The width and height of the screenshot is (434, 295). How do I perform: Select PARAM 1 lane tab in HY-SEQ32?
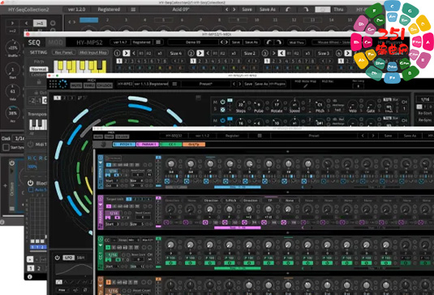148,144
